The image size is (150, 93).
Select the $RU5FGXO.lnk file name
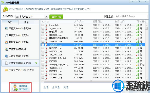55,42
